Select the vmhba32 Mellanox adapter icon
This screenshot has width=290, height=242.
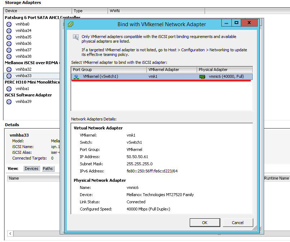9,70
